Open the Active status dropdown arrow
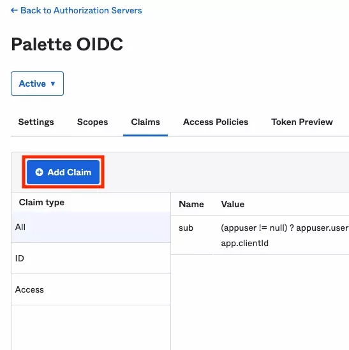Viewport: 349px width, 350px height. pyautogui.click(x=53, y=84)
